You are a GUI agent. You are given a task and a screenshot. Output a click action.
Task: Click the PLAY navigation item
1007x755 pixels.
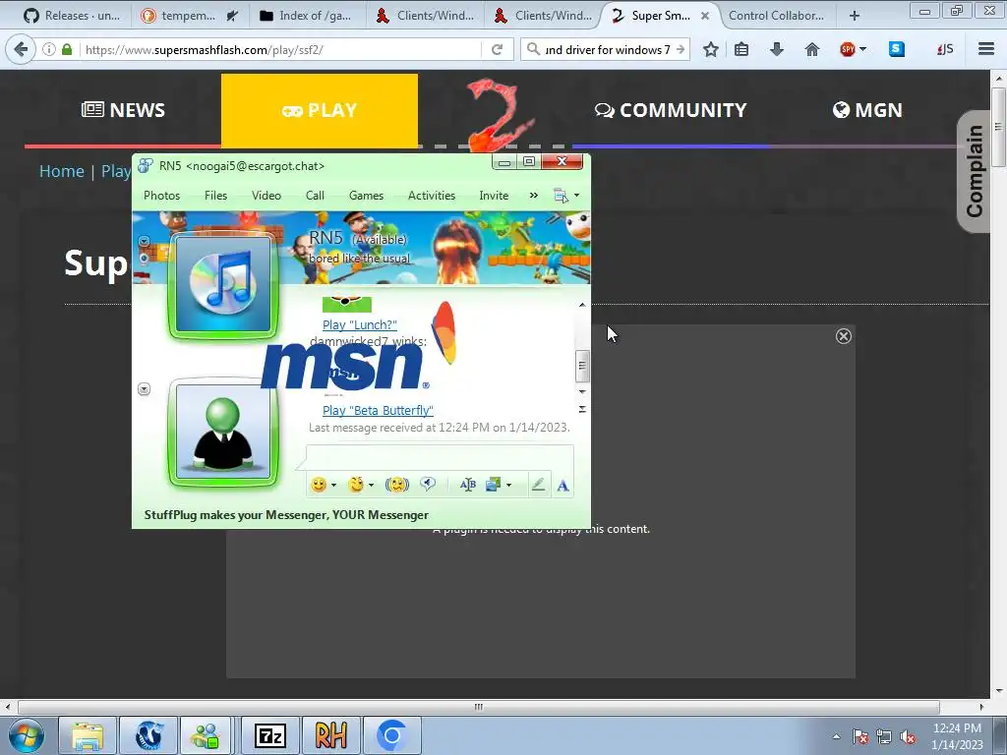tap(320, 110)
